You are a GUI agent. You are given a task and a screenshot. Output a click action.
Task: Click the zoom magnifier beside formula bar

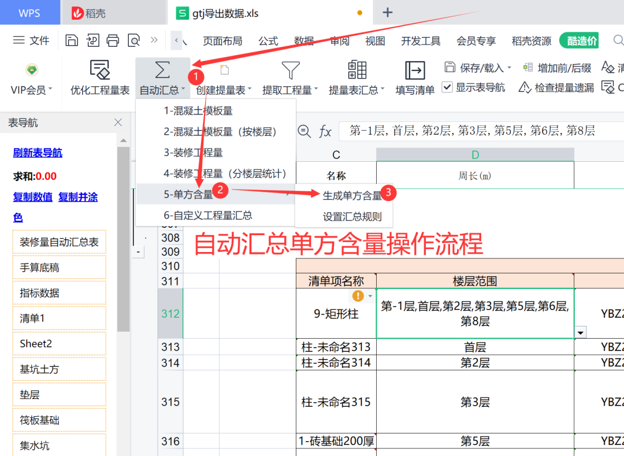(x=304, y=131)
